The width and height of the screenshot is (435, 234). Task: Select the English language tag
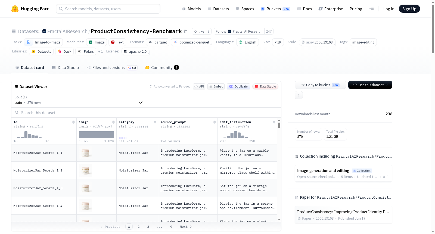pyautogui.click(x=247, y=42)
